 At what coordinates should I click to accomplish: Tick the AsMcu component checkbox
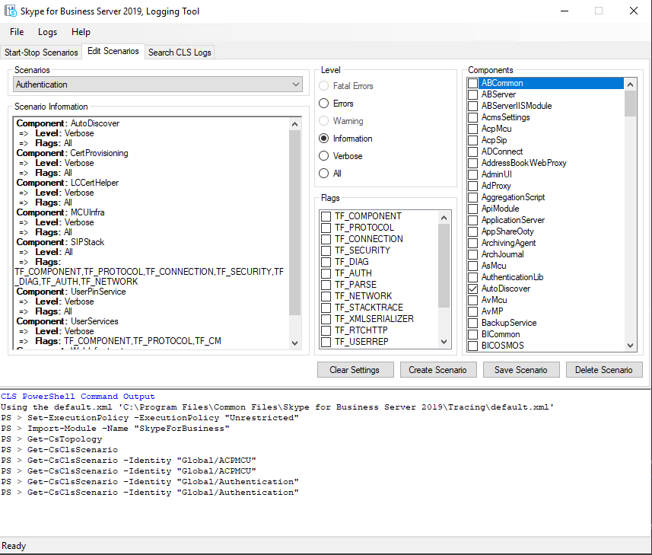click(472, 266)
